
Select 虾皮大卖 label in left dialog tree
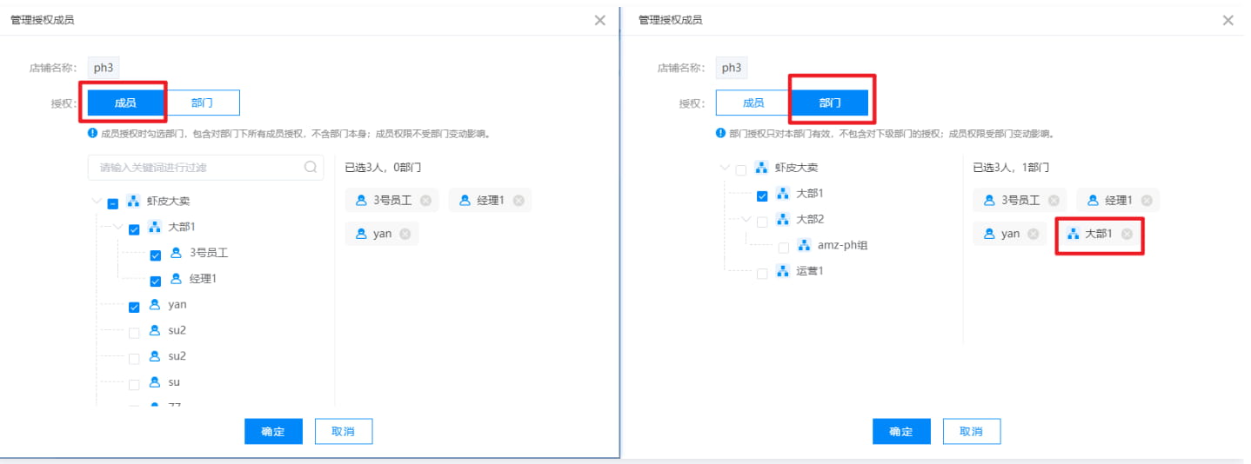point(168,202)
